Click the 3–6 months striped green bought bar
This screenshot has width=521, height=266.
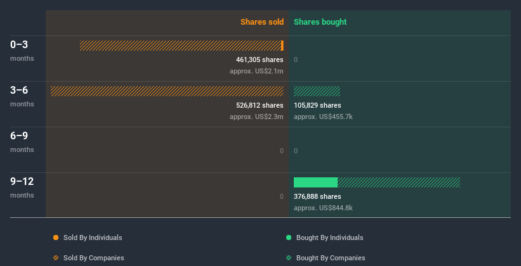[x=317, y=91]
